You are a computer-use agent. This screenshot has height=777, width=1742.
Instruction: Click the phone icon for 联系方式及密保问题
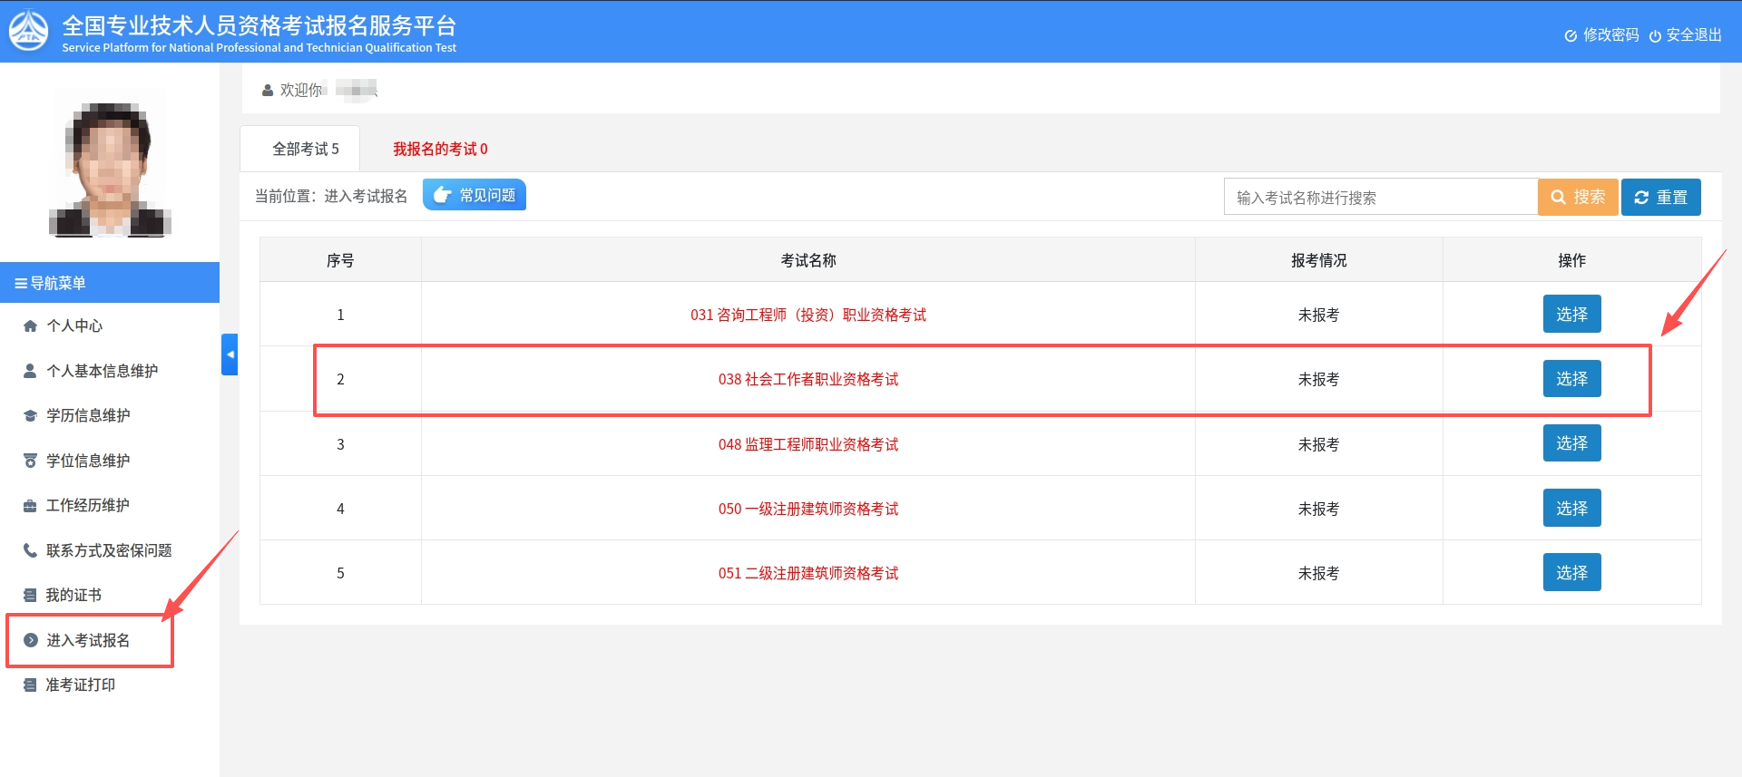[x=30, y=550]
